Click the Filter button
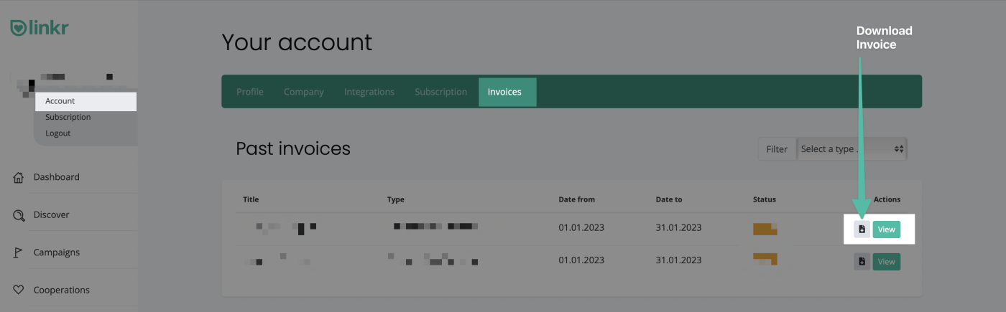 (x=777, y=149)
